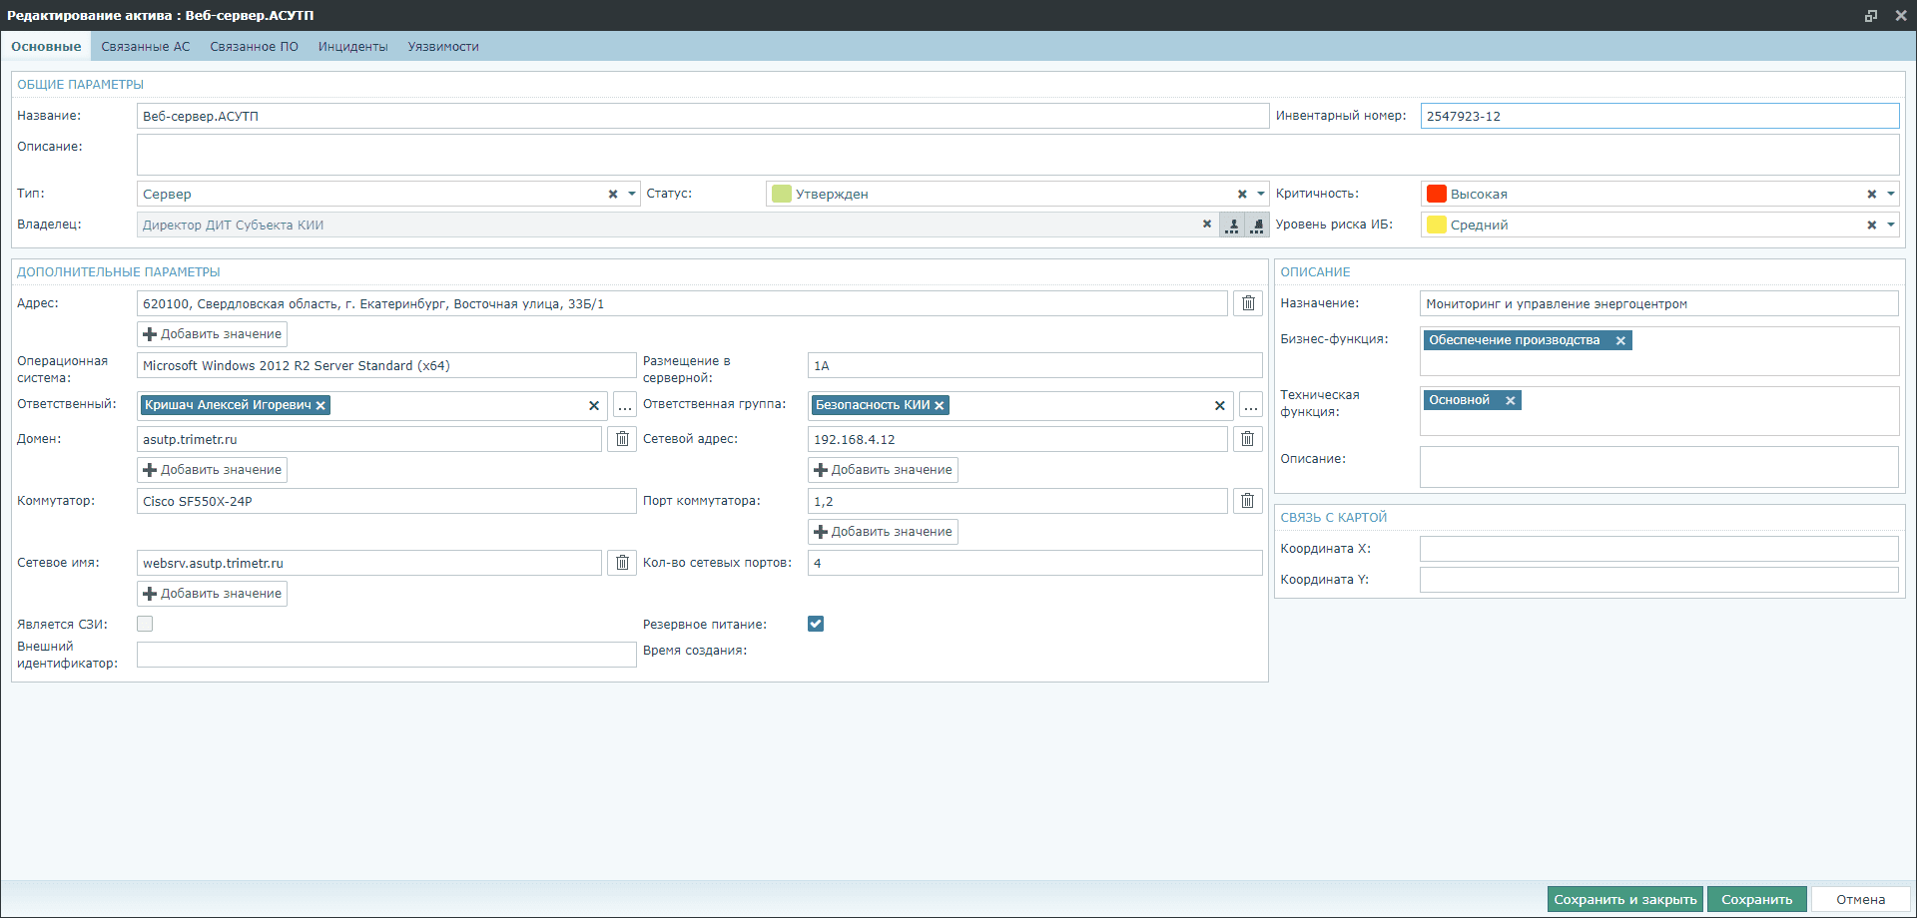
Task: Click the green Утвержден status swatch
Action: (782, 194)
